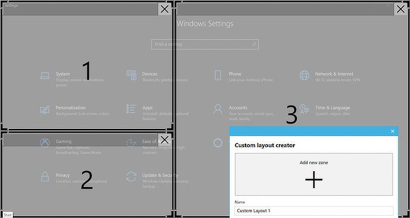
Task: Remove zone 3 with its X button
Action: click(400, 9)
